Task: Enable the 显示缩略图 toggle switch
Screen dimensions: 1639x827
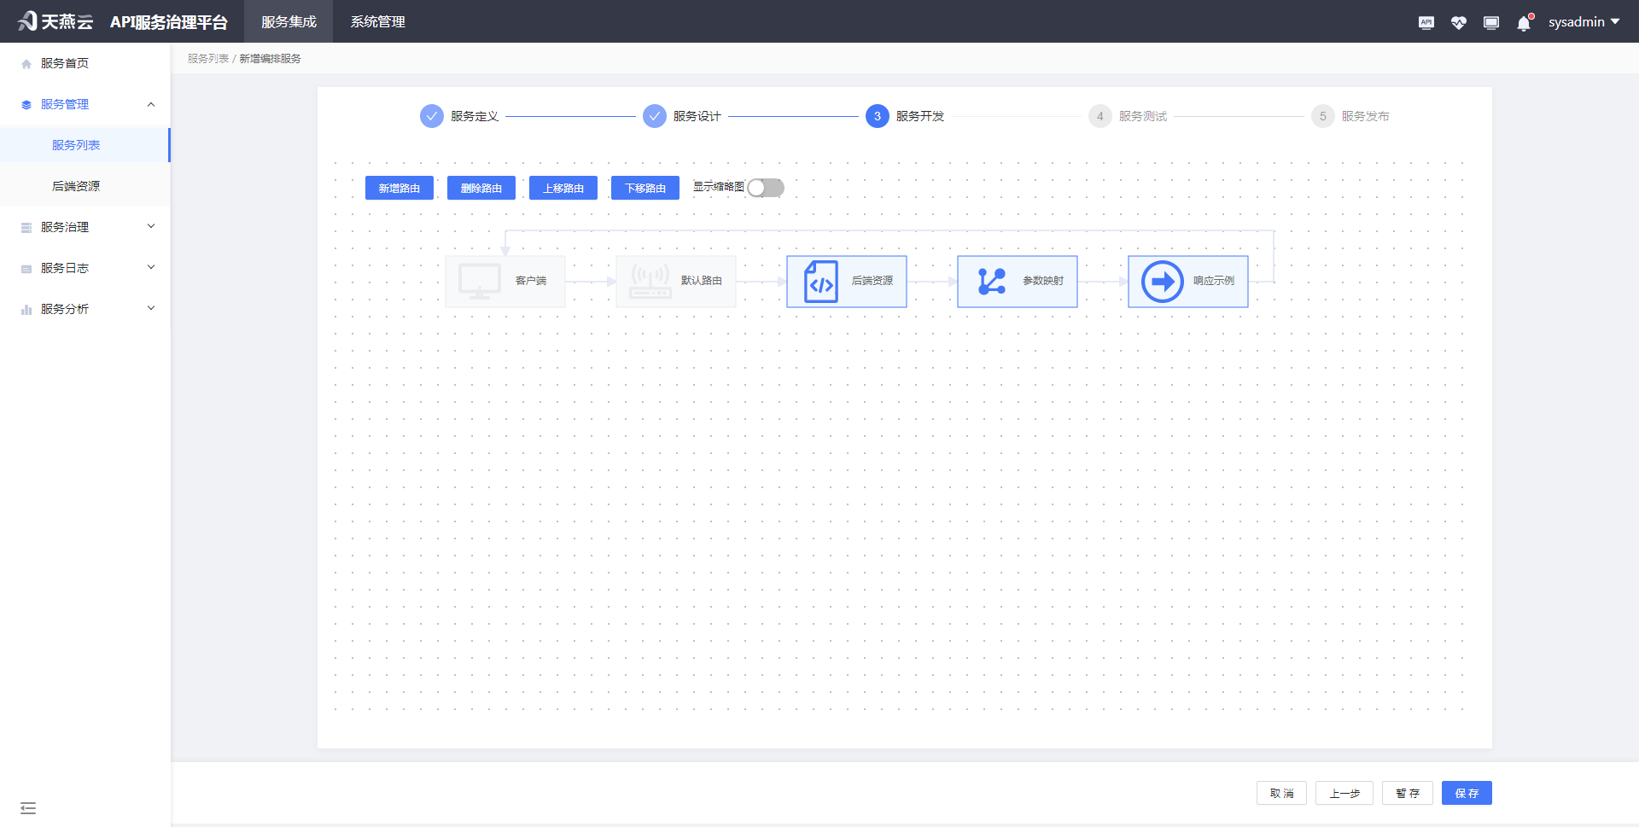Action: click(x=765, y=188)
